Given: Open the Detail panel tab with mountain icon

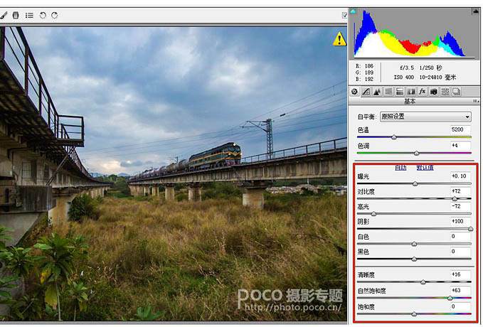Looking at the screenshot, I should tap(377, 92).
